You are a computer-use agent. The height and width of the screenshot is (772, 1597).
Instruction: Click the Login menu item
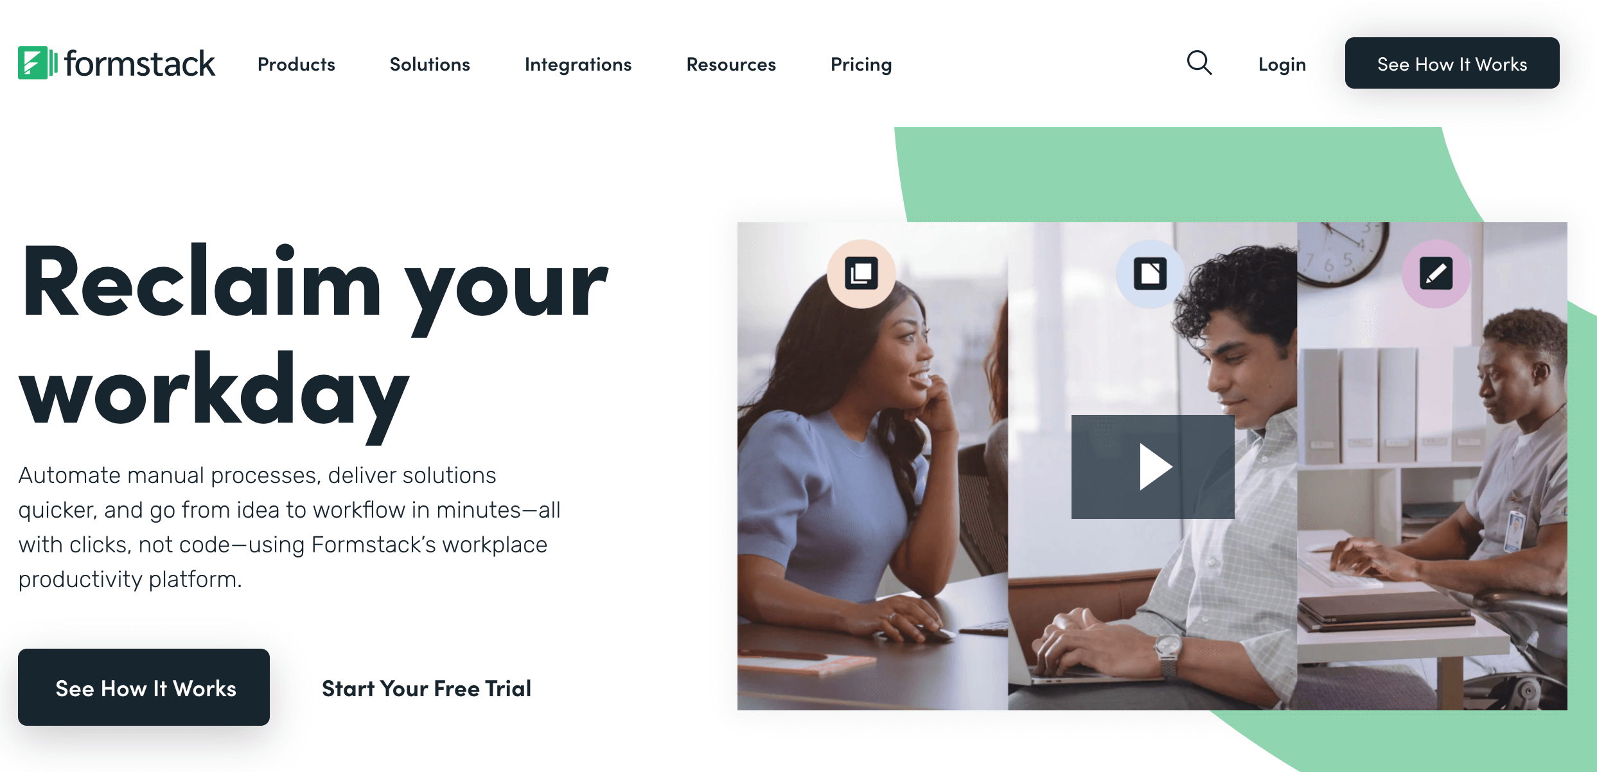(x=1282, y=63)
